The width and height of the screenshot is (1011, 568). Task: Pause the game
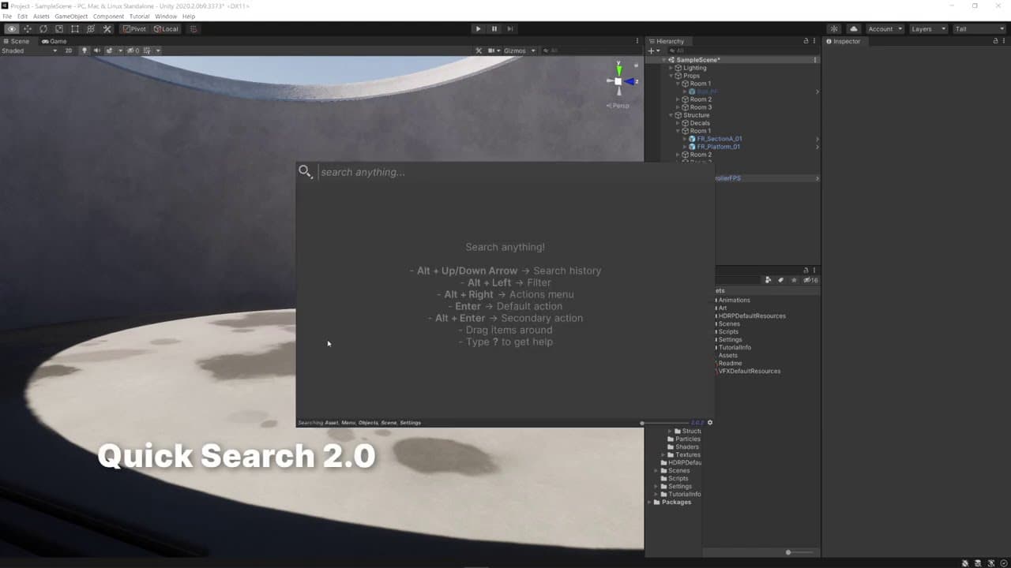(x=494, y=29)
